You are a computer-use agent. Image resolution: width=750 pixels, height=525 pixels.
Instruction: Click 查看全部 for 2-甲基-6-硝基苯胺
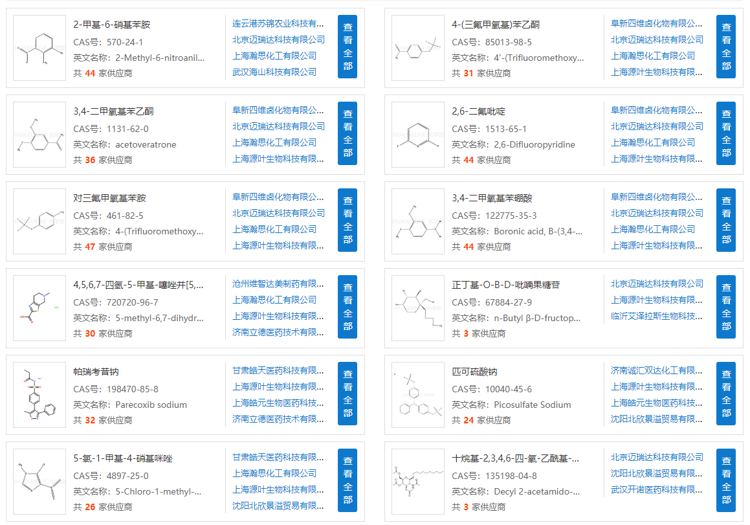tap(347, 47)
